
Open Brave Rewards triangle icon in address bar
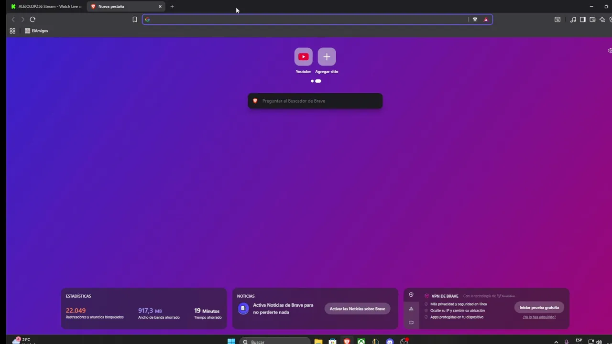[486, 20]
